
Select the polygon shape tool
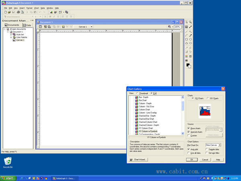point(187,43)
